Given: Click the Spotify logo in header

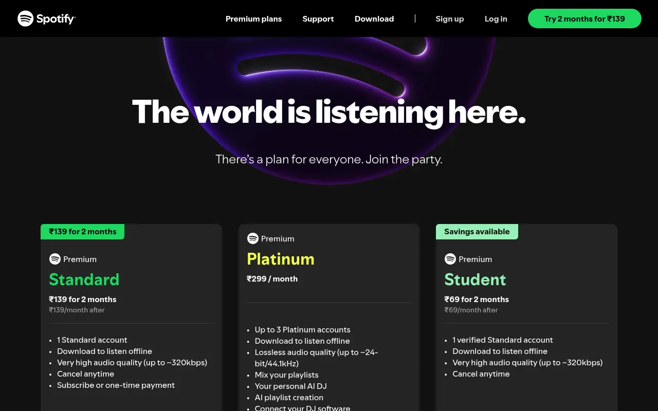Looking at the screenshot, I should [x=47, y=18].
